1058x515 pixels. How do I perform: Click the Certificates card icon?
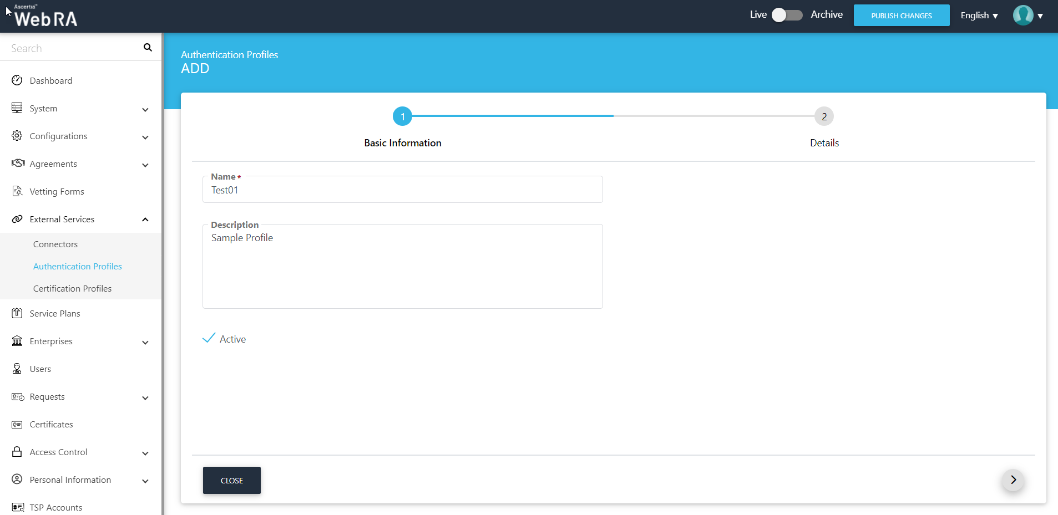(17, 425)
